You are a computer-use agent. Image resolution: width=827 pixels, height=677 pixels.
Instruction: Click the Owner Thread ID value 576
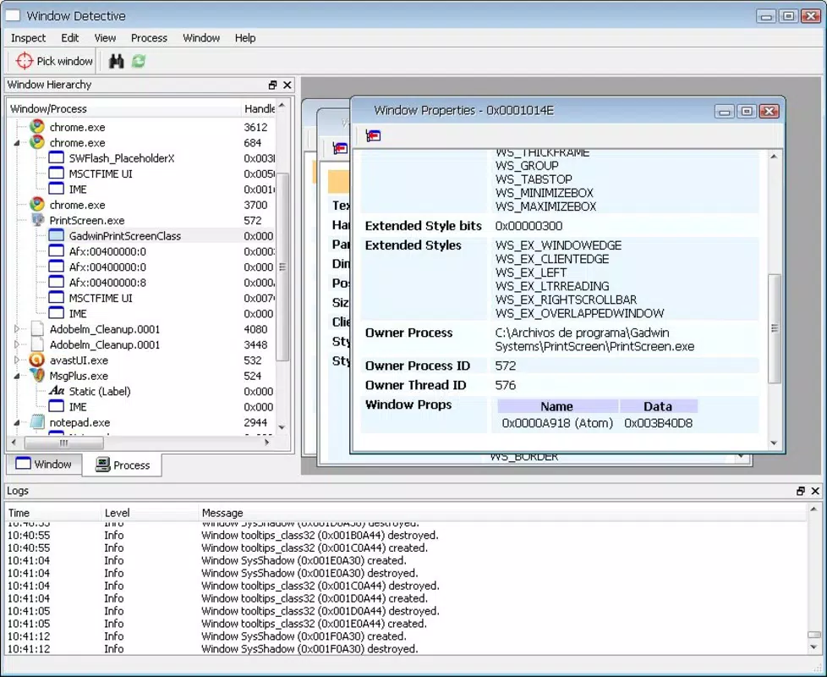pyautogui.click(x=506, y=385)
